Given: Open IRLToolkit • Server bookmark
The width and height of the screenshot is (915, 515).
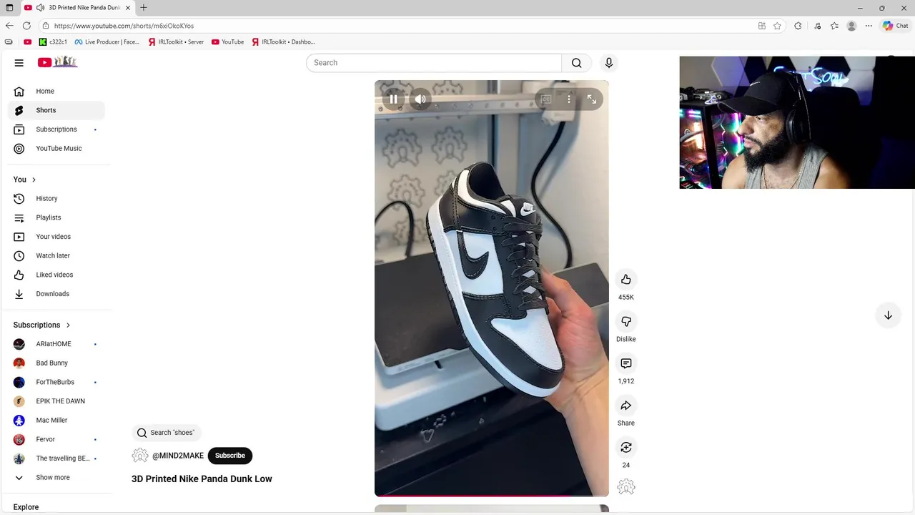Looking at the screenshot, I should click(x=177, y=42).
